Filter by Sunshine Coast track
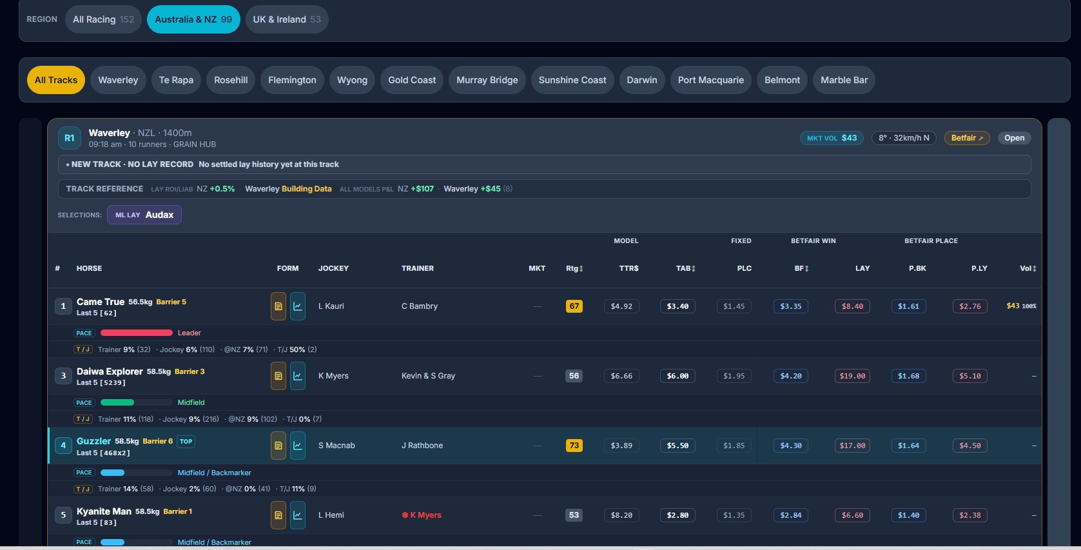The height and width of the screenshot is (550, 1081). click(x=572, y=80)
